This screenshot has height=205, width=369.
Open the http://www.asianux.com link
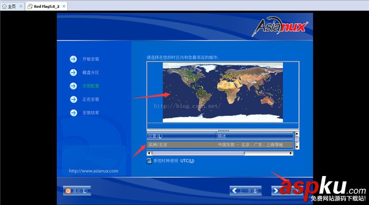pyautogui.click(x=93, y=171)
